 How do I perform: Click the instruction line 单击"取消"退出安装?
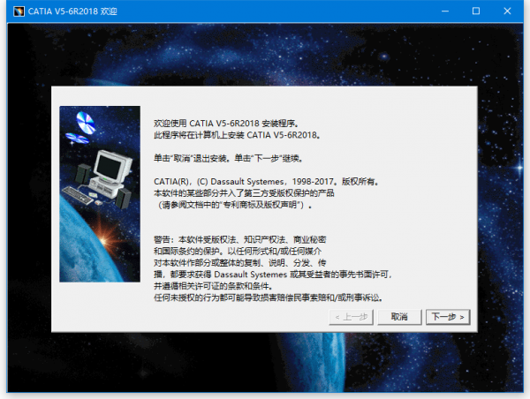(228, 158)
